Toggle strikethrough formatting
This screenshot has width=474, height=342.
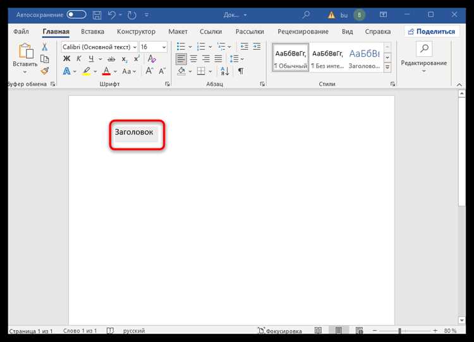[111, 59]
